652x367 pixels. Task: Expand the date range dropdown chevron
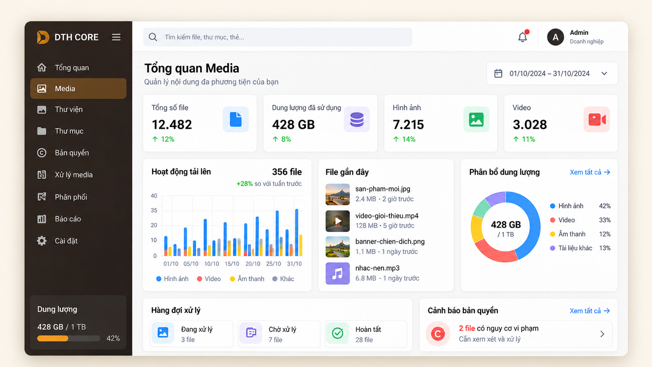(x=604, y=73)
